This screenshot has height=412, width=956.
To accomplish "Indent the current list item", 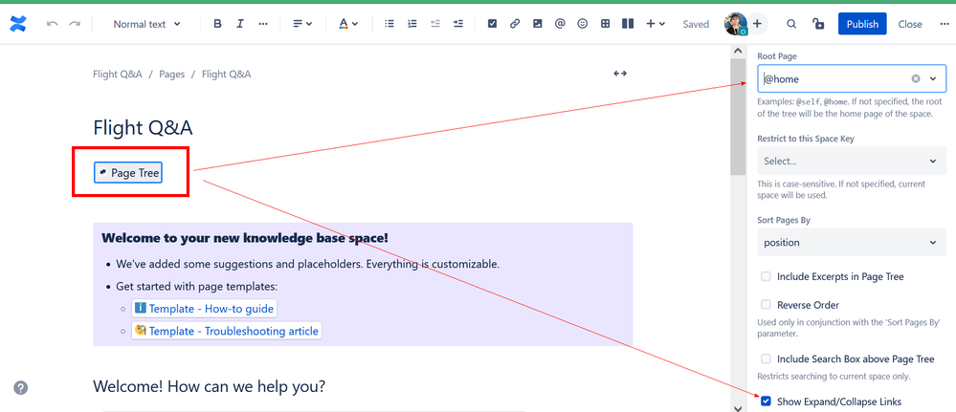I will tap(457, 24).
